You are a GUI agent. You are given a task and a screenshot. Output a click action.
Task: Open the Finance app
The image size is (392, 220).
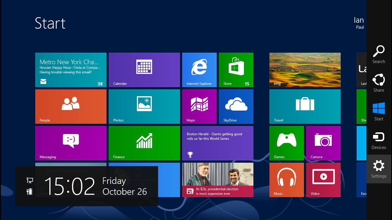tap(144, 143)
